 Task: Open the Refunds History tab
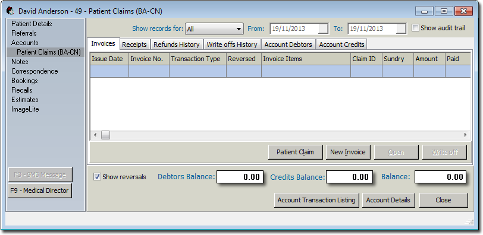[x=177, y=45]
